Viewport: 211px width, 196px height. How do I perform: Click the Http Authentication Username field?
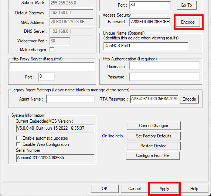[164, 66]
